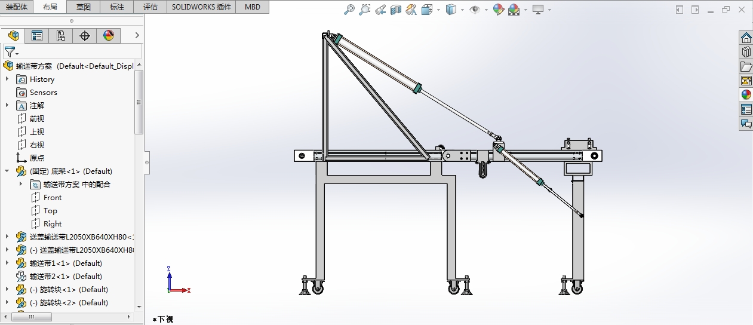
Task: Open SOLIDWORKS Resources home icon in task pane
Action: (x=746, y=38)
